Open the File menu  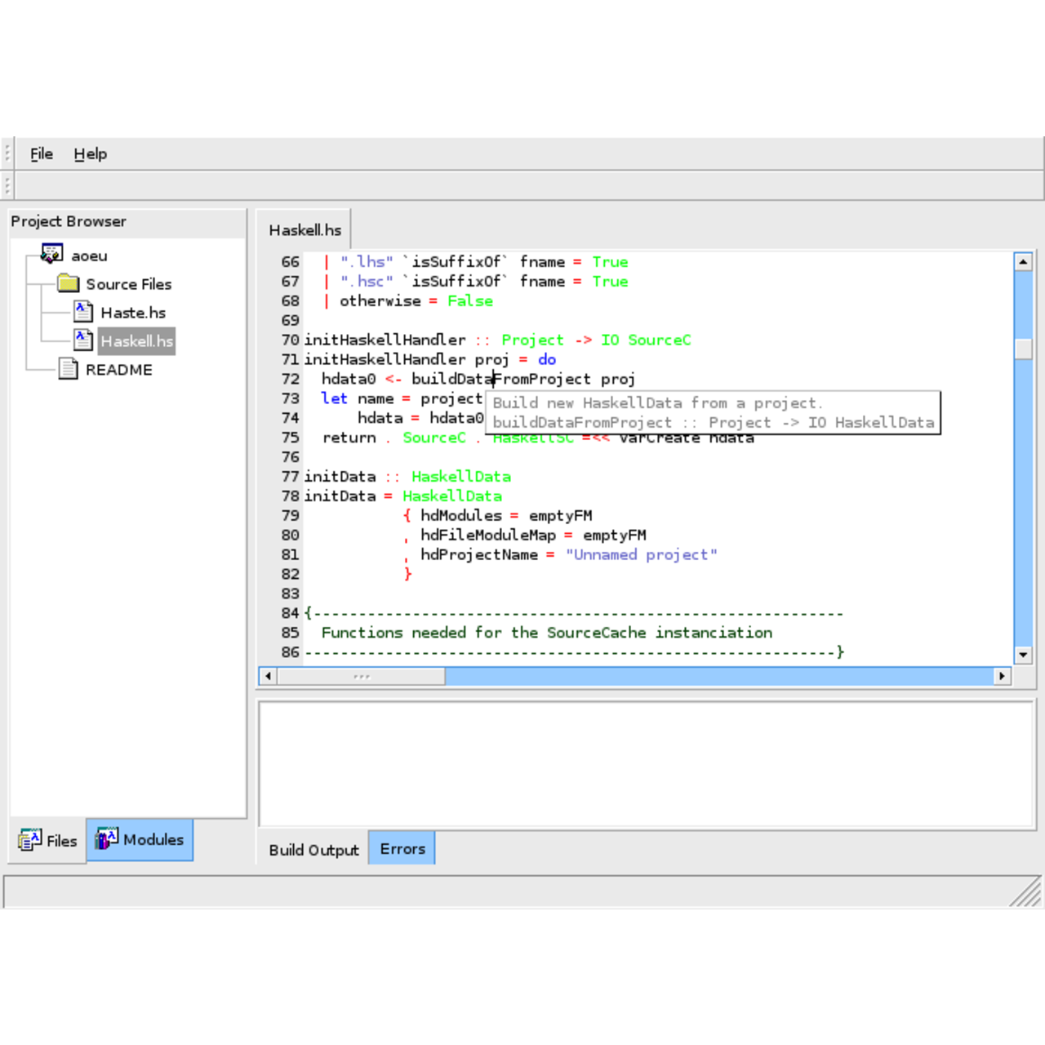[41, 153]
